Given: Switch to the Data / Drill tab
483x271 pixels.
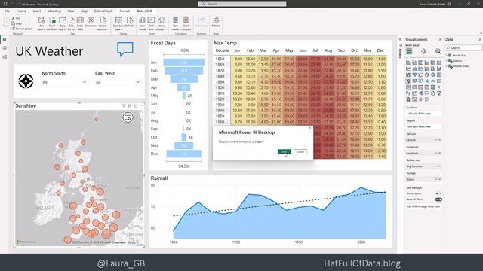Looking at the screenshot, I should (x=145, y=11).
